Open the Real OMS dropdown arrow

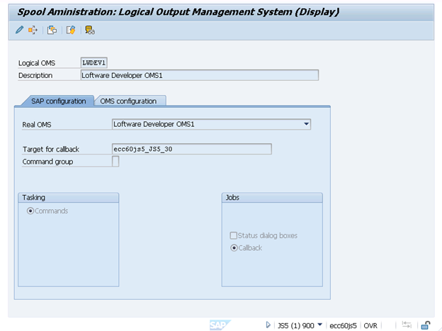pyautogui.click(x=306, y=124)
